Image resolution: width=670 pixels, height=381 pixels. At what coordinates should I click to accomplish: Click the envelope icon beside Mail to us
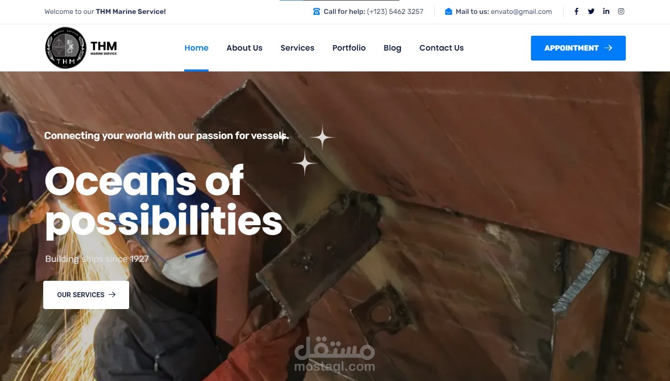tap(448, 11)
